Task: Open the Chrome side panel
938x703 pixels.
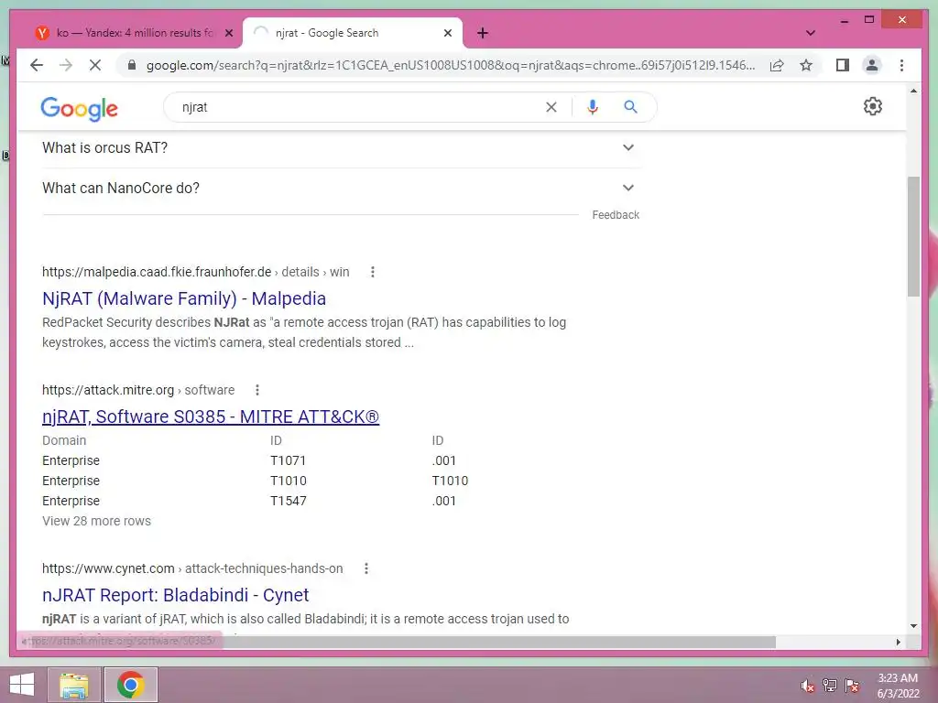Action: (x=843, y=65)
